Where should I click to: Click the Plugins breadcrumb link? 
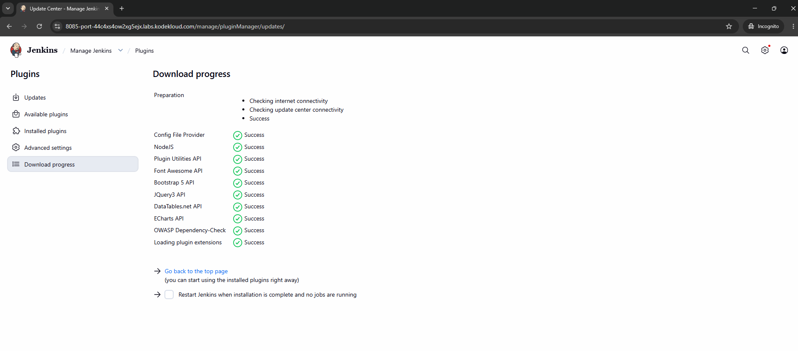tap(144, 51)
